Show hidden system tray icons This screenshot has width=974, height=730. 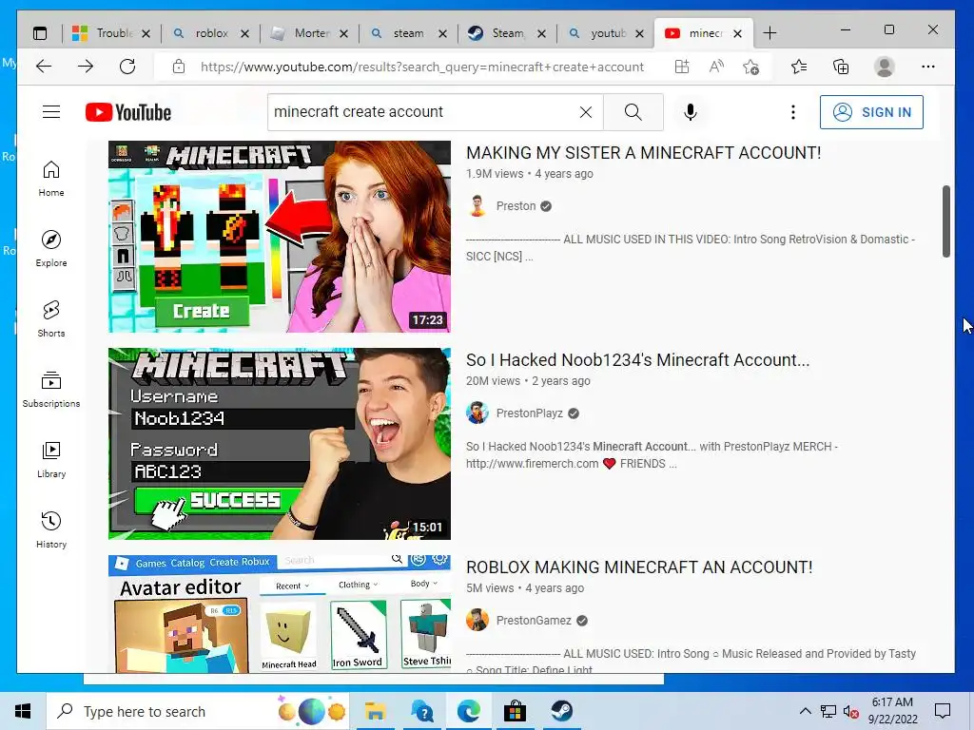pos(805,711)
